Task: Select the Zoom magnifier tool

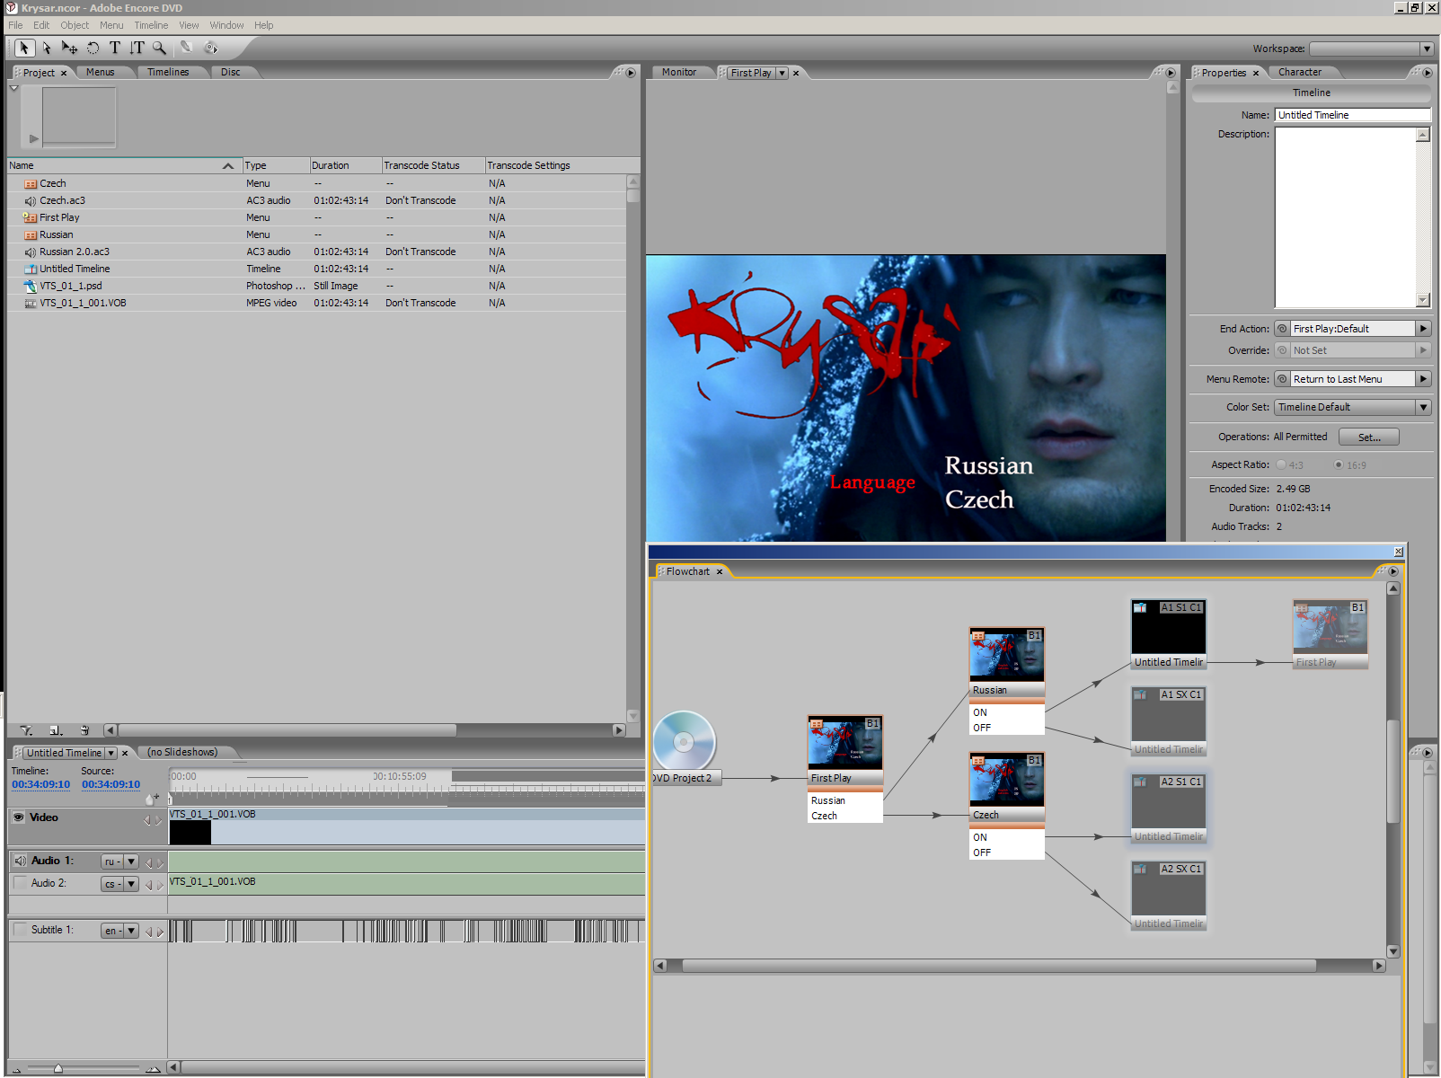Action: [x=159, y=48]
